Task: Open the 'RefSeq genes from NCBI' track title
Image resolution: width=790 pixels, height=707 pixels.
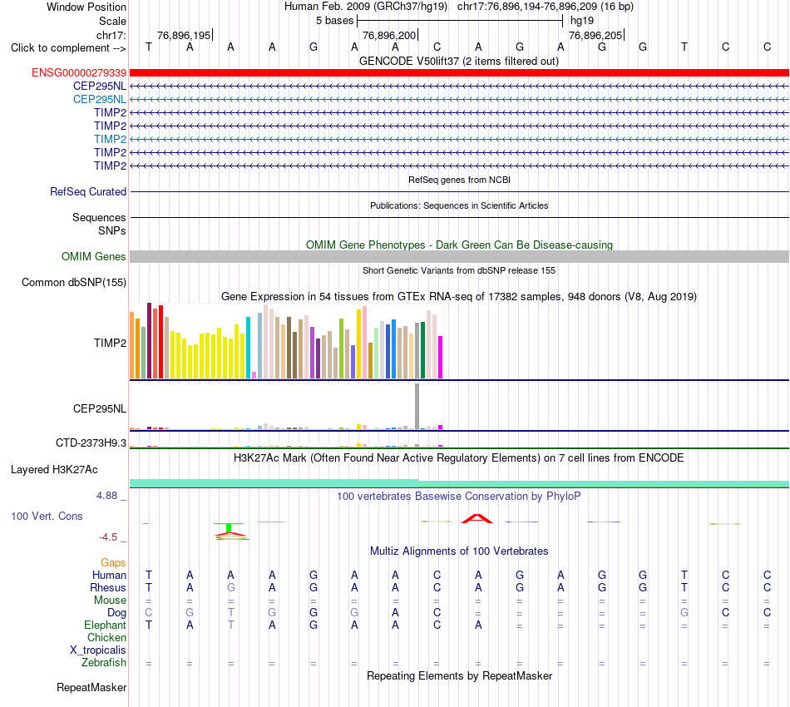Action: pos(459,180)
